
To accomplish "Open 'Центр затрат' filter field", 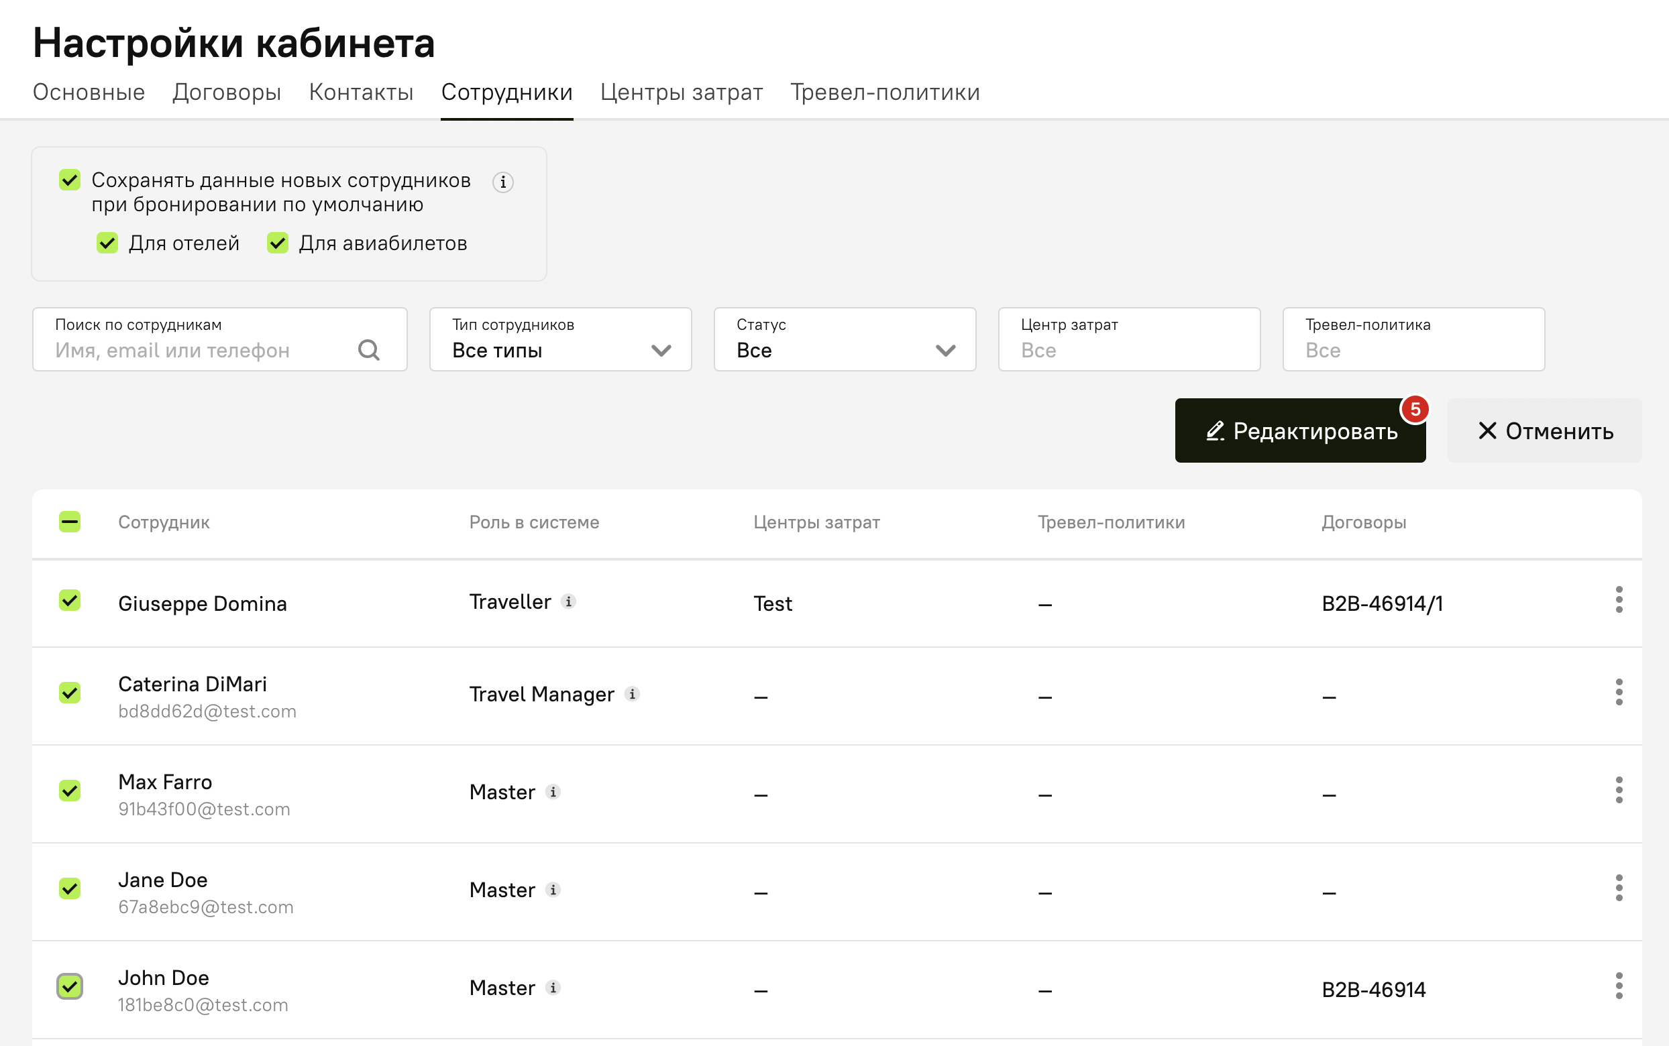I will [x=1128, y=340].
